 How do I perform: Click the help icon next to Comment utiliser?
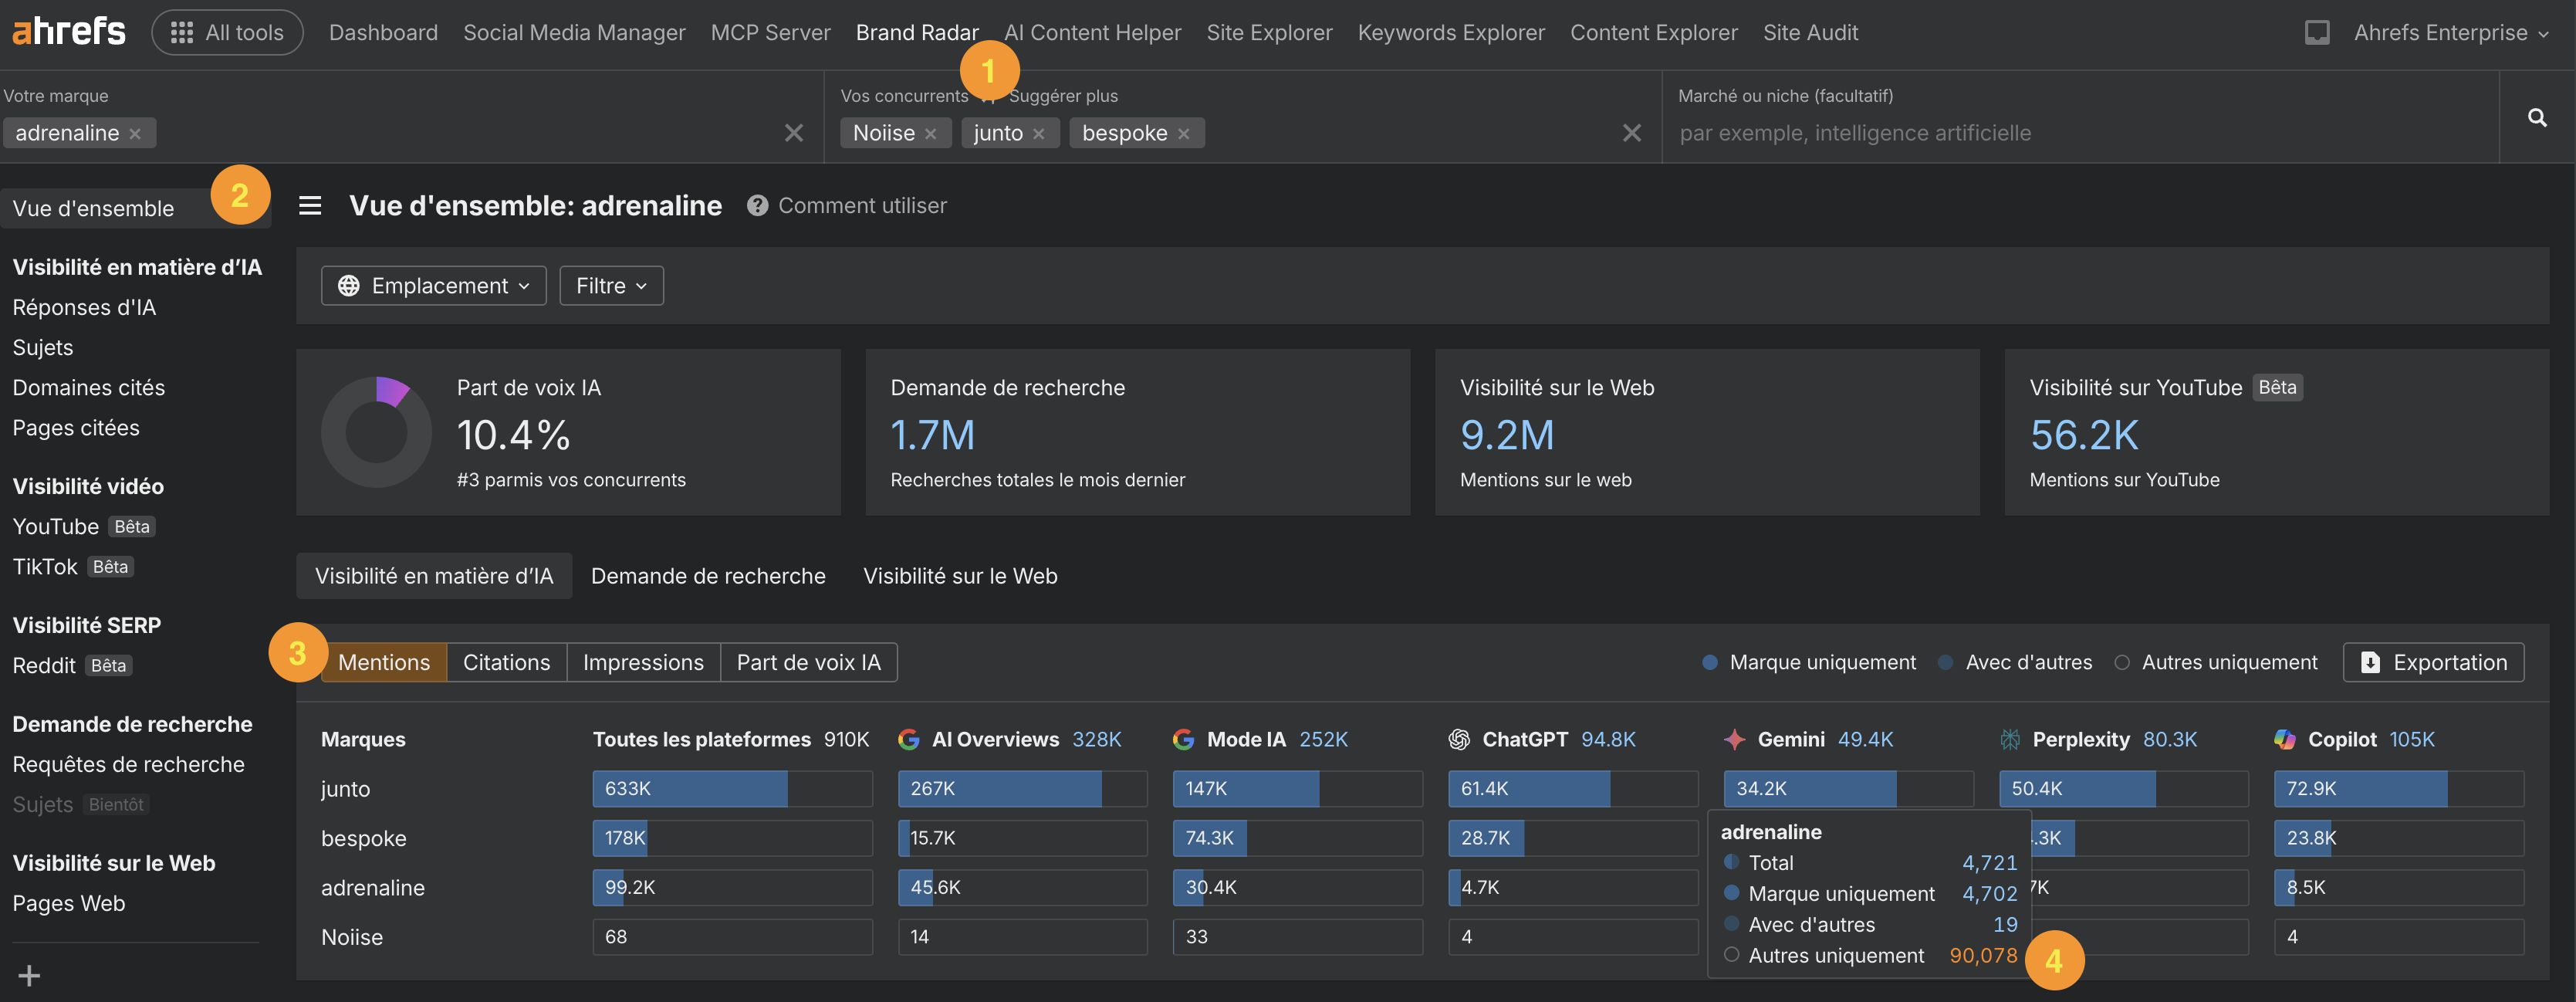(758, 206)
